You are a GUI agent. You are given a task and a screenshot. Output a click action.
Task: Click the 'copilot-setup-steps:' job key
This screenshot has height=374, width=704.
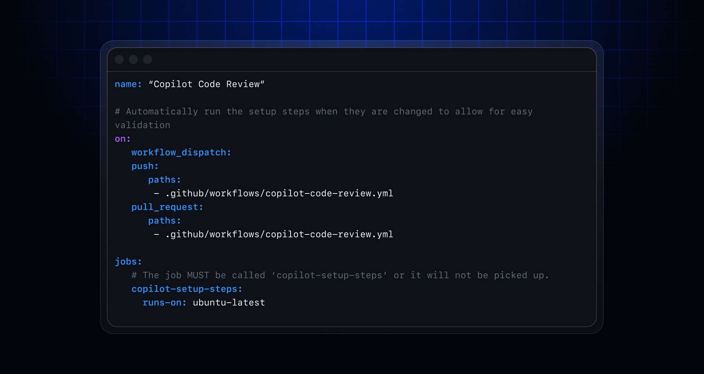(187, 289)
